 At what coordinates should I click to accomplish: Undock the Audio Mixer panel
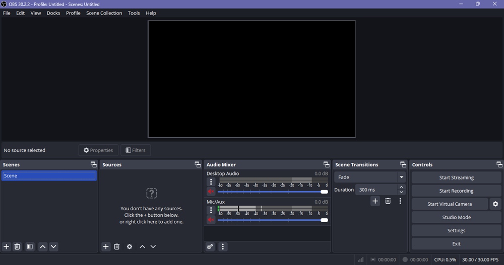[327, 164]
